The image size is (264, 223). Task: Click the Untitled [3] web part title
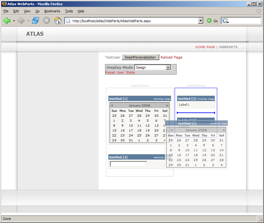pyautogui.click(x=187, y=99)
